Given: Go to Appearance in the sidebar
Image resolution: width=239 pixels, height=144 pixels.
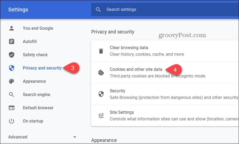Looking at the screenshot, I should pyautogui.click(x=34, y=81).
